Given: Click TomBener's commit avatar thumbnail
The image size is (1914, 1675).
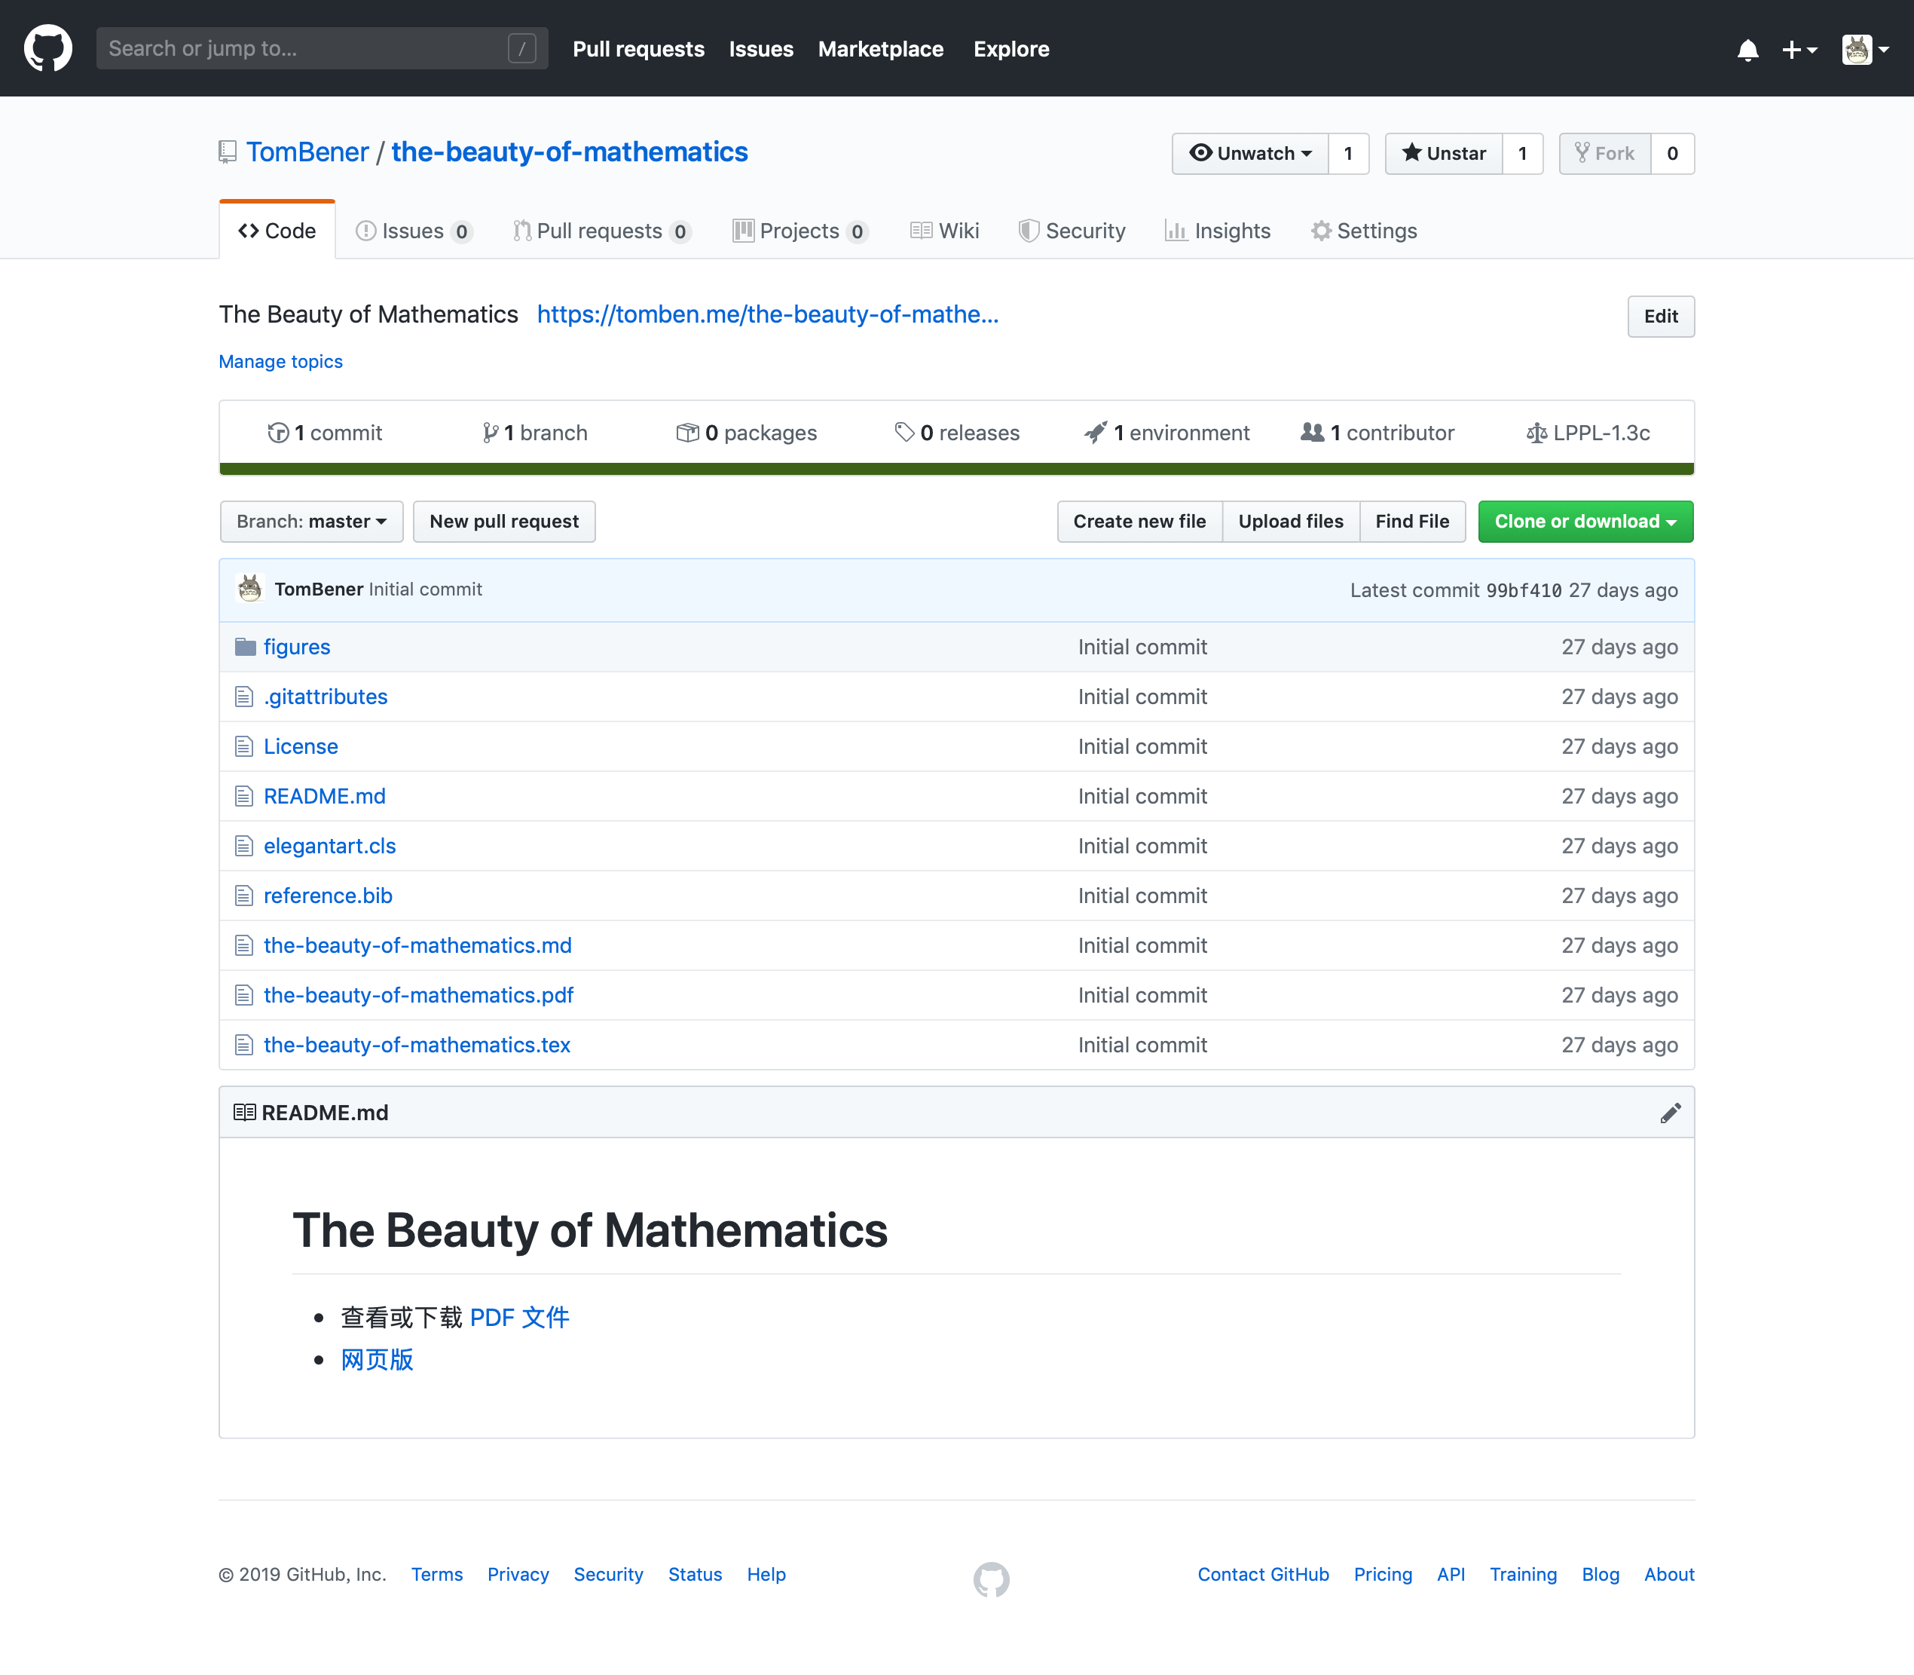Looking at the screenshot, I should [249, 589].
